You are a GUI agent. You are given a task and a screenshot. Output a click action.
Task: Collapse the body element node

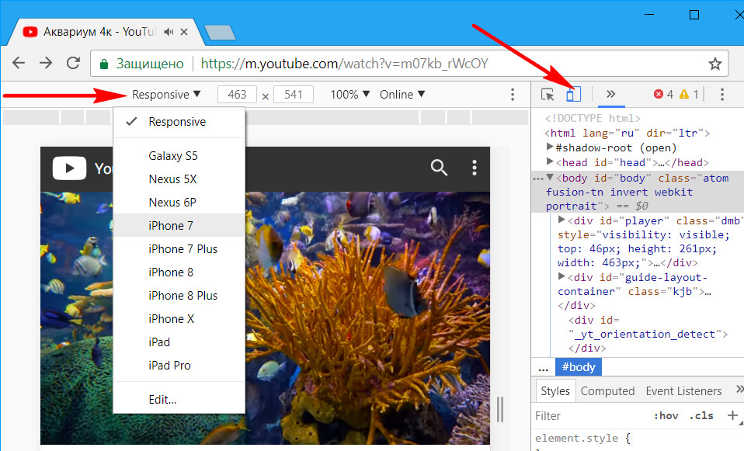(x=550, y=177)
